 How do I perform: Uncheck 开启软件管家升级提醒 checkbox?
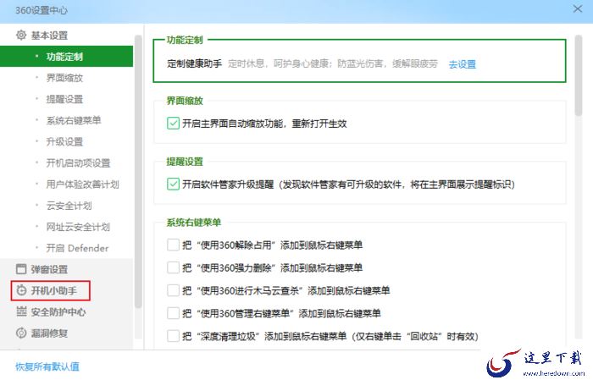click(x=173, y=184)
